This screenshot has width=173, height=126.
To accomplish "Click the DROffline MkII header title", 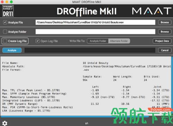I will [86, 11].
